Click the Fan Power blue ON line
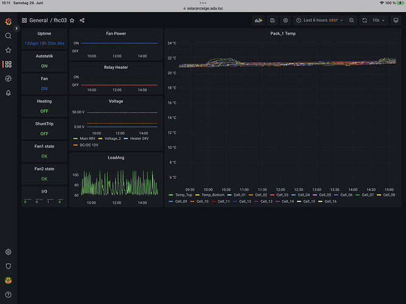406x304 pixels. 119,43
